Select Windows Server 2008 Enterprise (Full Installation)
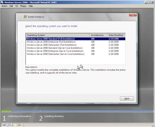Screen dimensions: 155x127 tap(76, 42)
